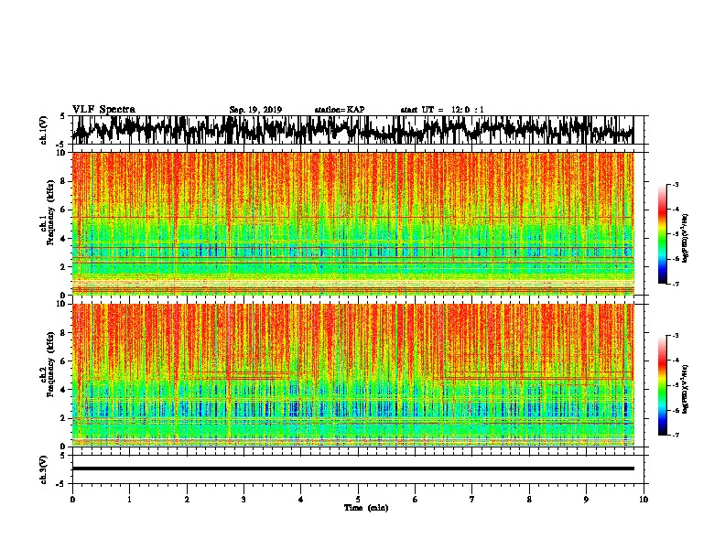This screenshot has width=725, height=560.
Task: Click the log(PSD) label beside ch.2 colorbar
Action: click(x=686, y=389)
